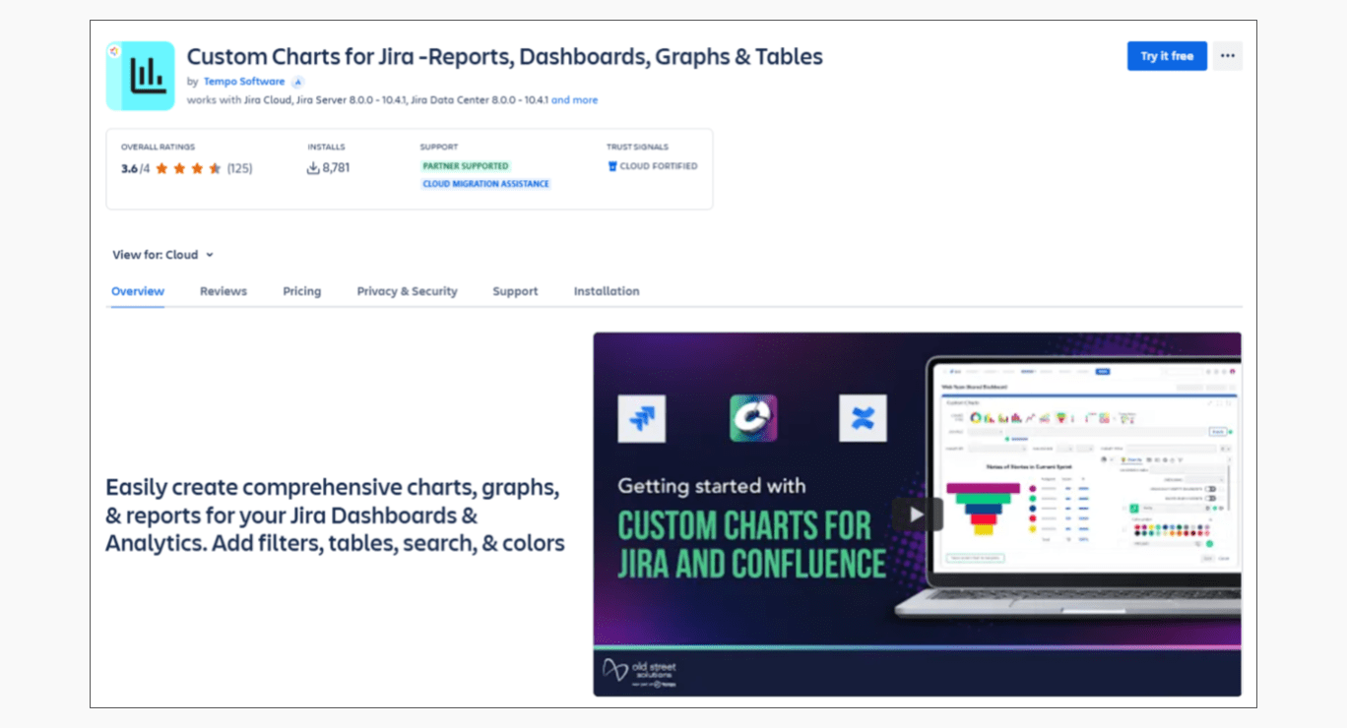Switch to the Pricing tab
Viewport: 1347px width, 728px height.
tap(301, 291)
